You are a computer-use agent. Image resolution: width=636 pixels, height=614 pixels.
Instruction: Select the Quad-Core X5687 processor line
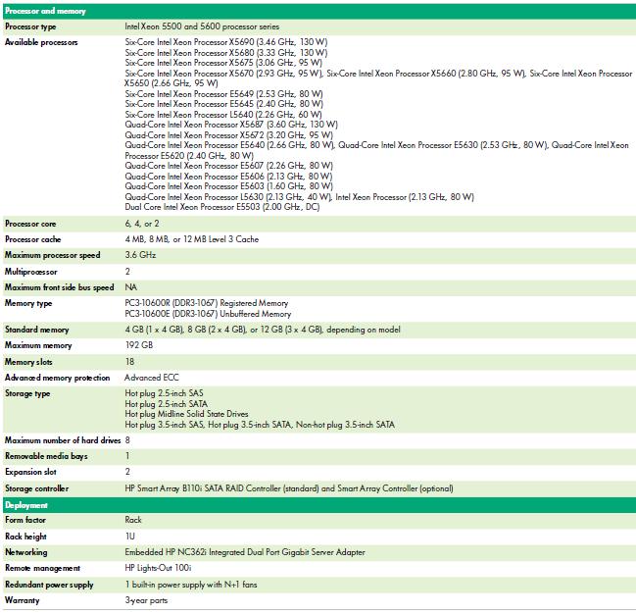[231, 125]
